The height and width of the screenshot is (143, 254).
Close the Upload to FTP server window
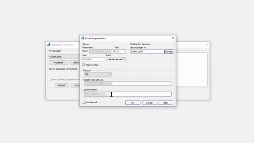coord(207,45)
